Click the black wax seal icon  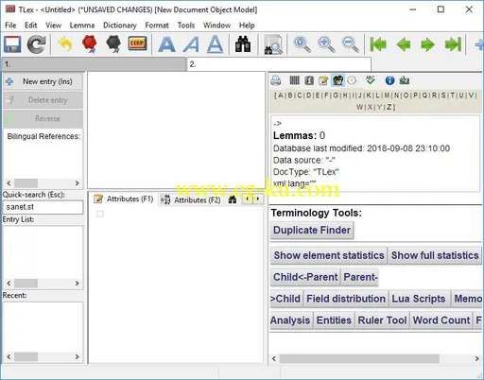(x=113, y=43)
